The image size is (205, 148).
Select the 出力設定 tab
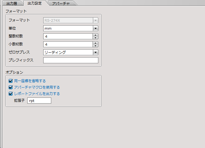(x=35, y=3)
